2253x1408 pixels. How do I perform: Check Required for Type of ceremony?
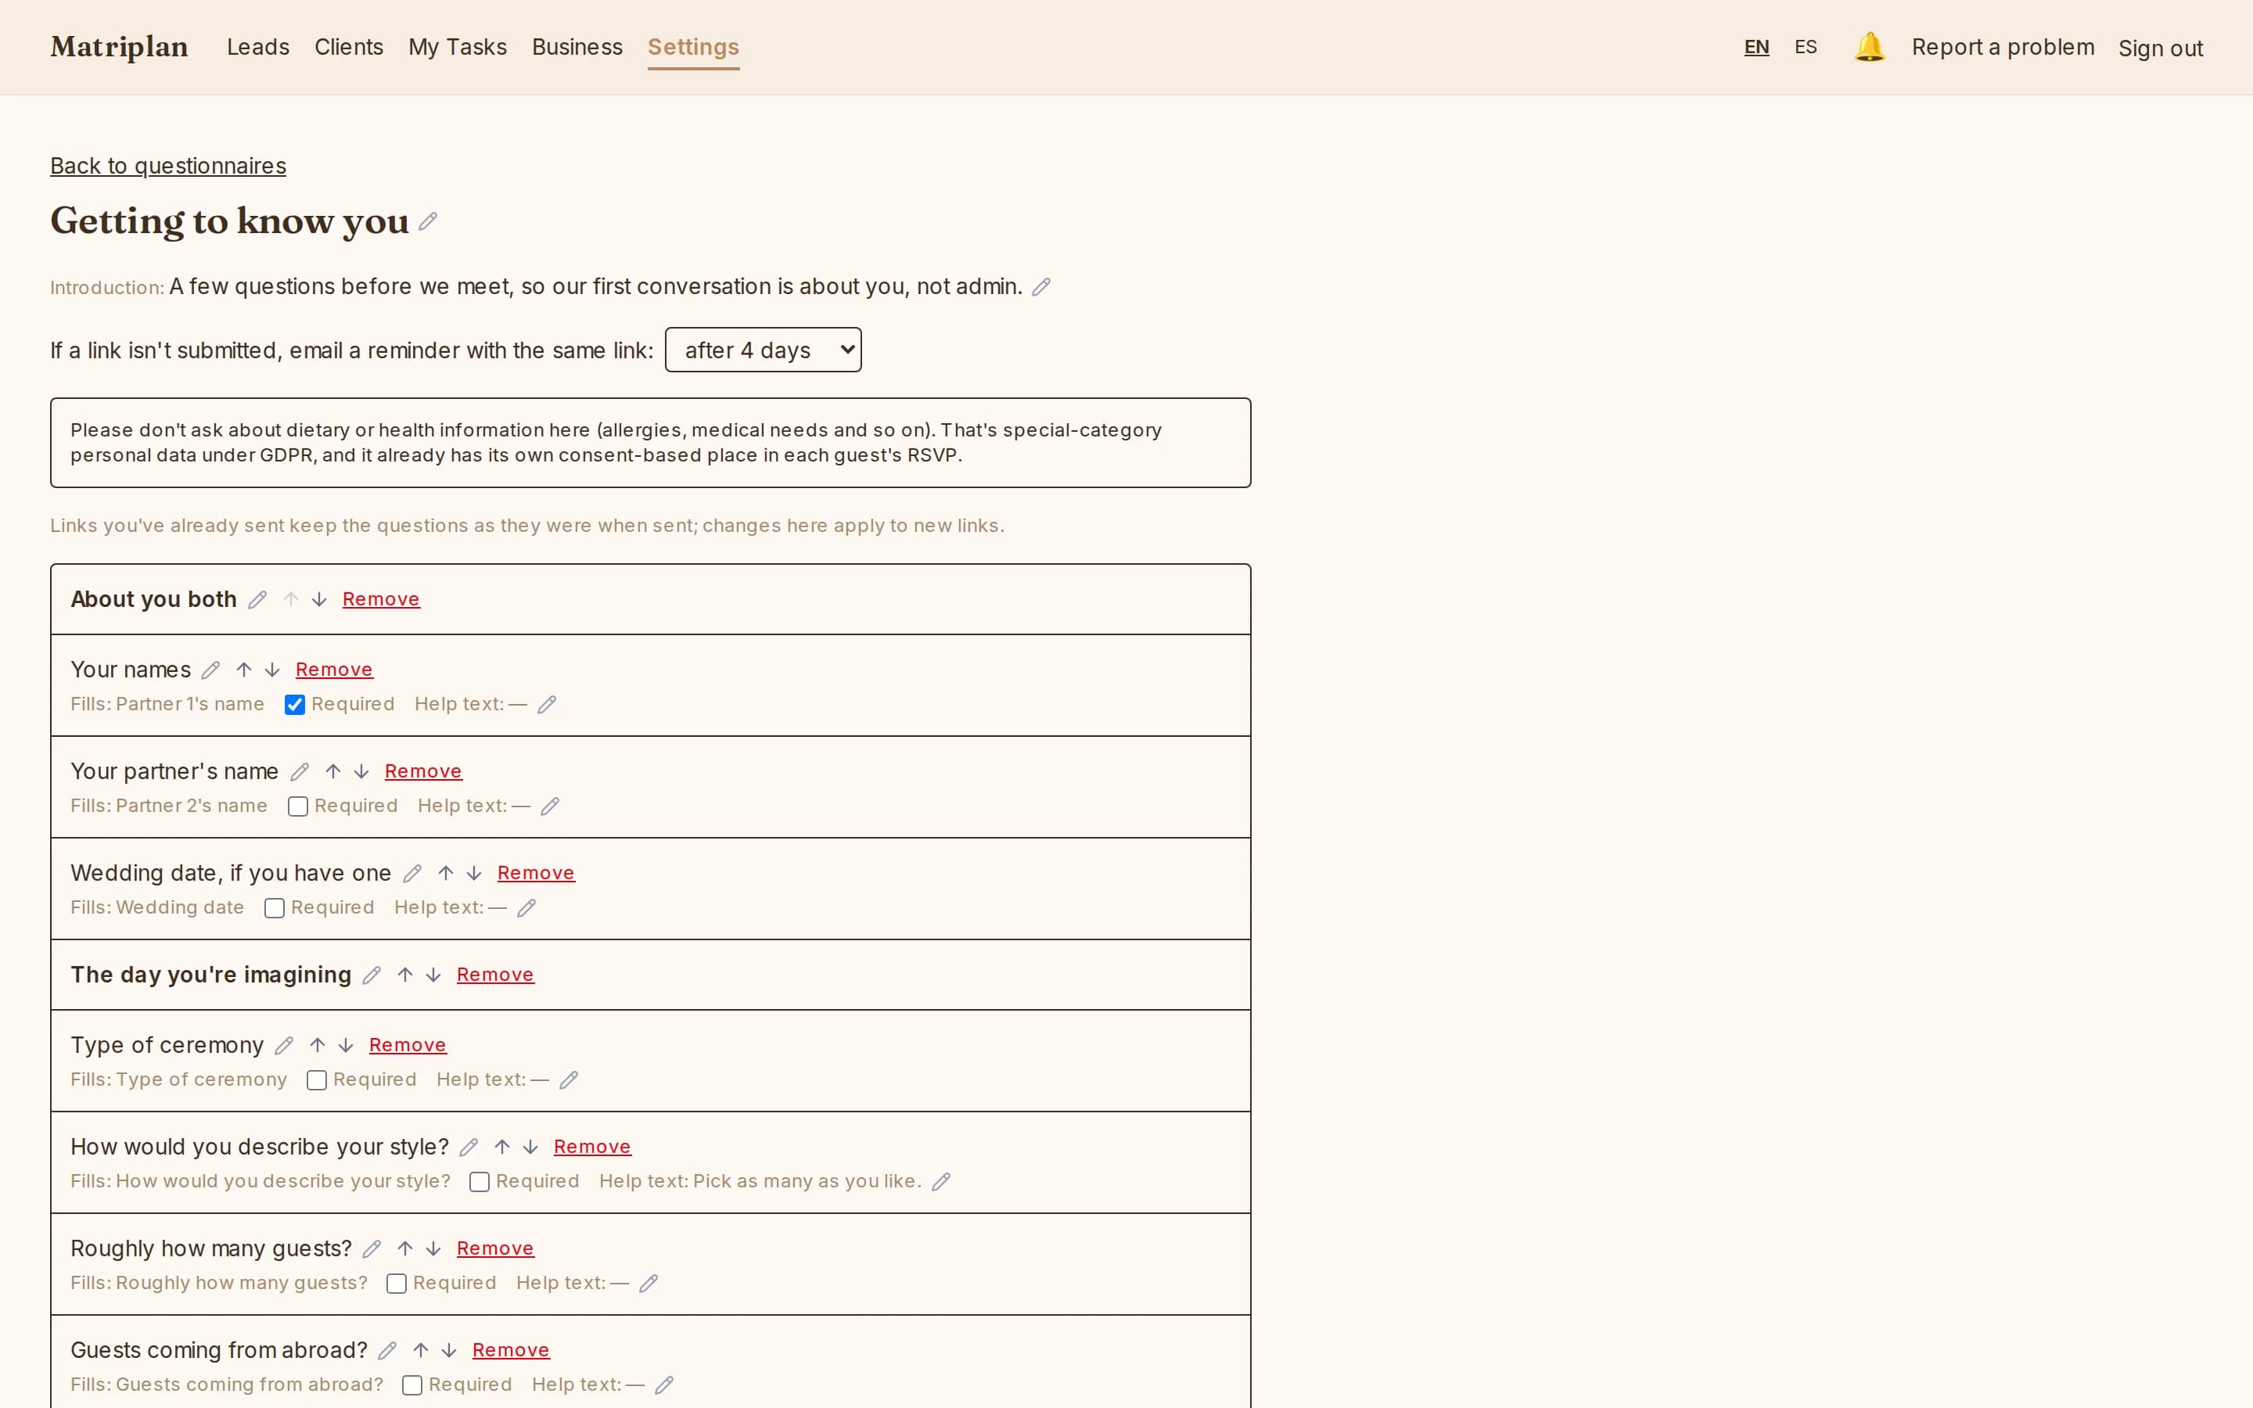pos(317,1080)
